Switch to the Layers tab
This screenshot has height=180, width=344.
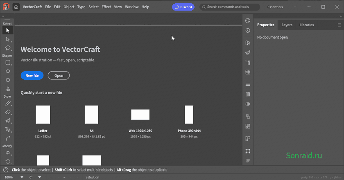point(287,25)
